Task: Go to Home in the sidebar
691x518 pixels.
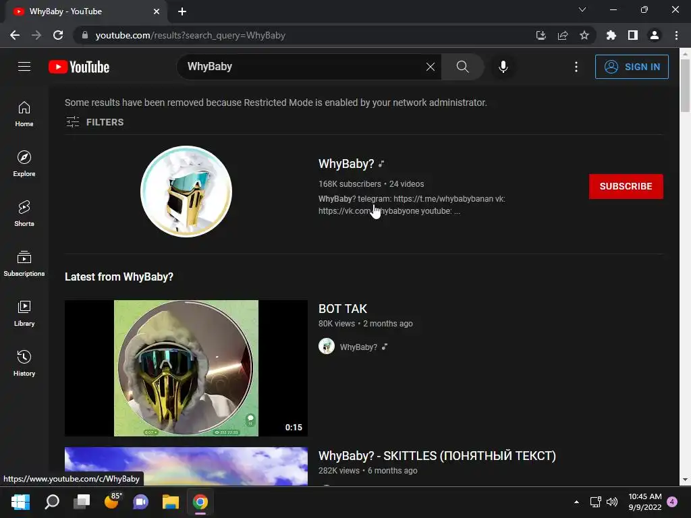Action: click(24, 113)
